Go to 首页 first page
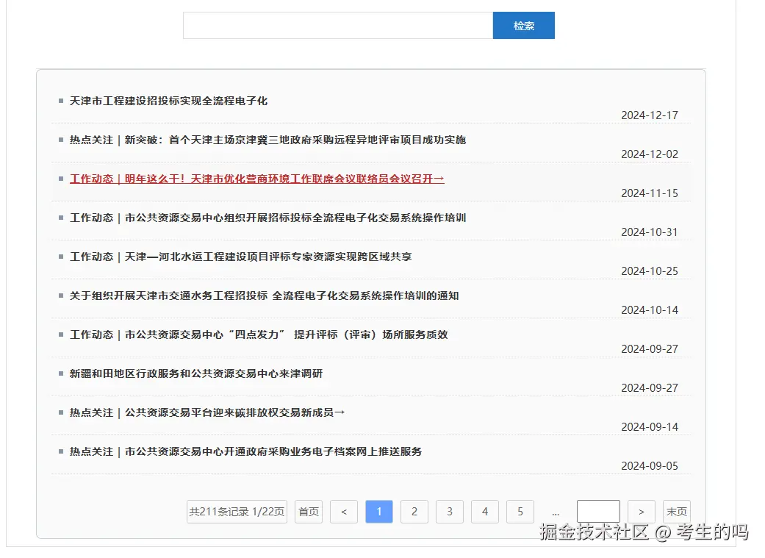This screenshot has width=765, height=558. pos(309,512)
